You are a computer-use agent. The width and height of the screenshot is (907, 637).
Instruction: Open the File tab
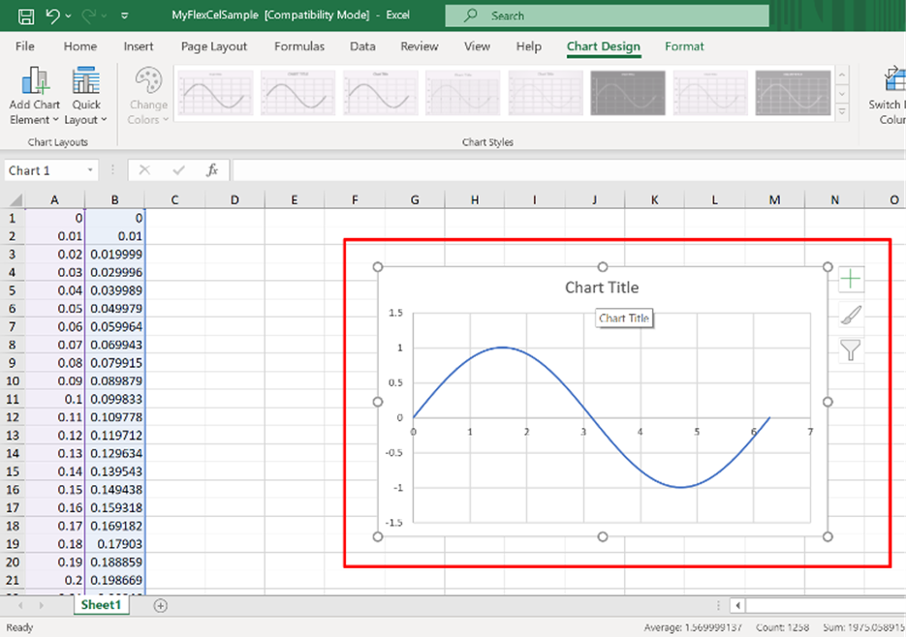coord(25,46)
